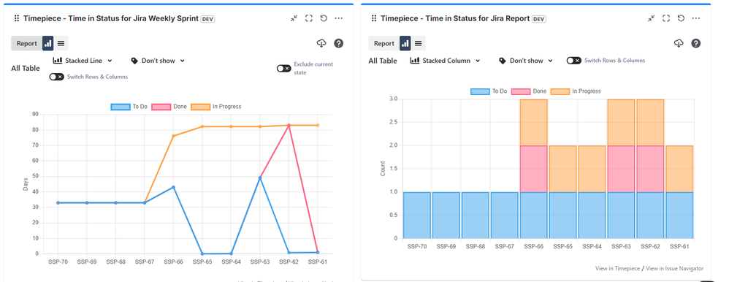
Task: Click SSP-66 To Do point on line chart
Action: 173,187
